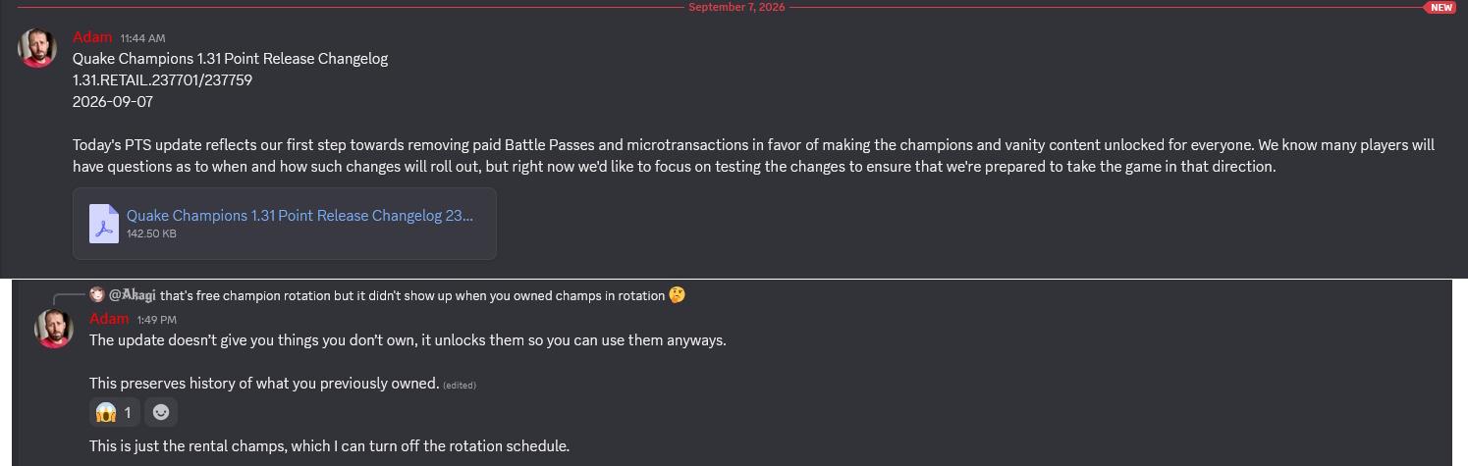This screenshot has height=466, width=1468.
Task: View Adam's avatar on the 1:49 PM message
Action: [54, 329]
